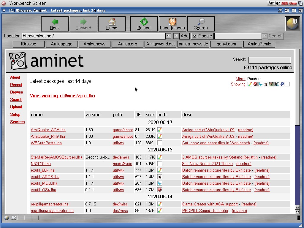The width and height of the screenshot is (304, 228).
Task: Click the aminet logo in page header
Action: point(46,61)
